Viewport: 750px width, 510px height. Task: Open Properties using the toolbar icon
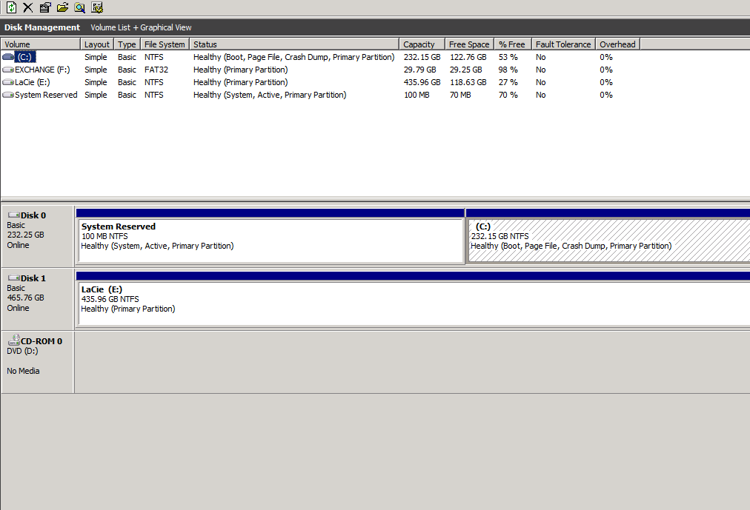coord(45,7)
